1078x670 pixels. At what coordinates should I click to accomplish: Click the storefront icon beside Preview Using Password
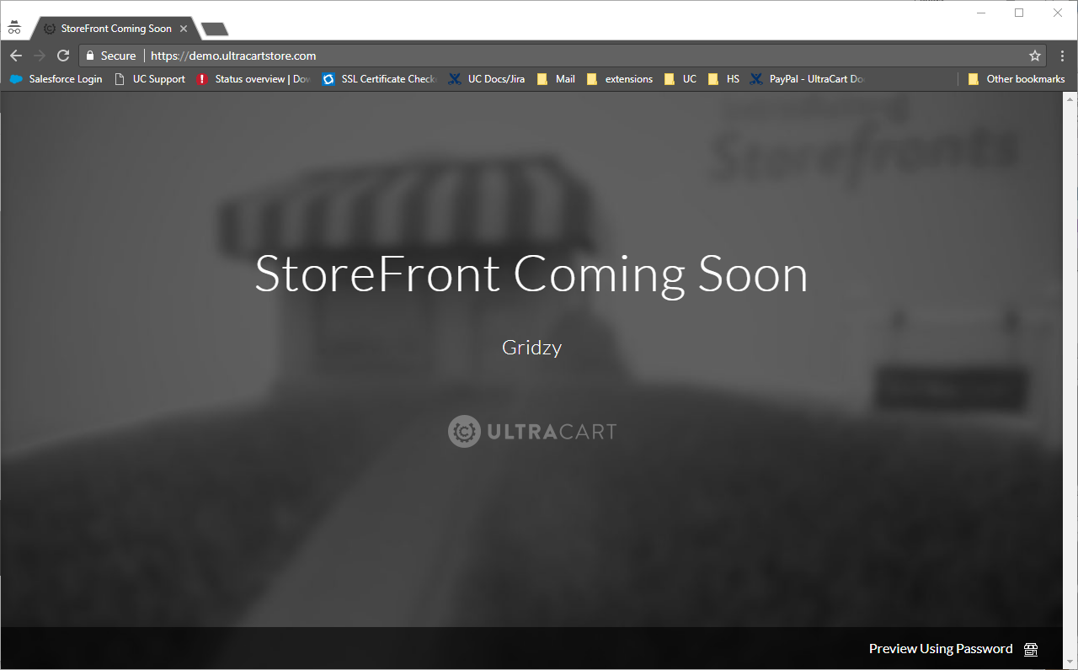pos(1031,649)
